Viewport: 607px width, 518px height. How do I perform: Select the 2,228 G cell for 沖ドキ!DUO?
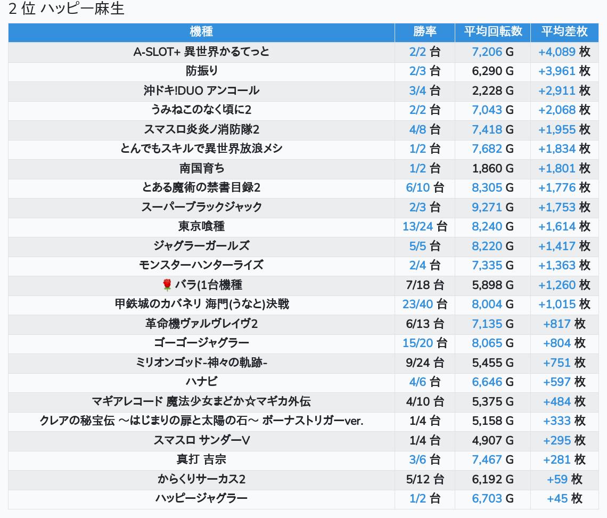click(x=493, y=91)
